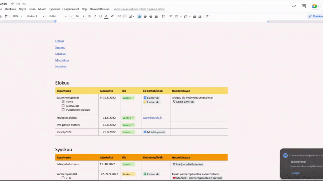Uncheck the Tiimit checkbox

(63, 102)
